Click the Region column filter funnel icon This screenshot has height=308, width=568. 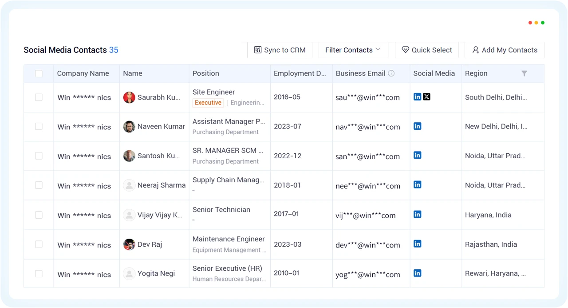[x=524, y=73]
